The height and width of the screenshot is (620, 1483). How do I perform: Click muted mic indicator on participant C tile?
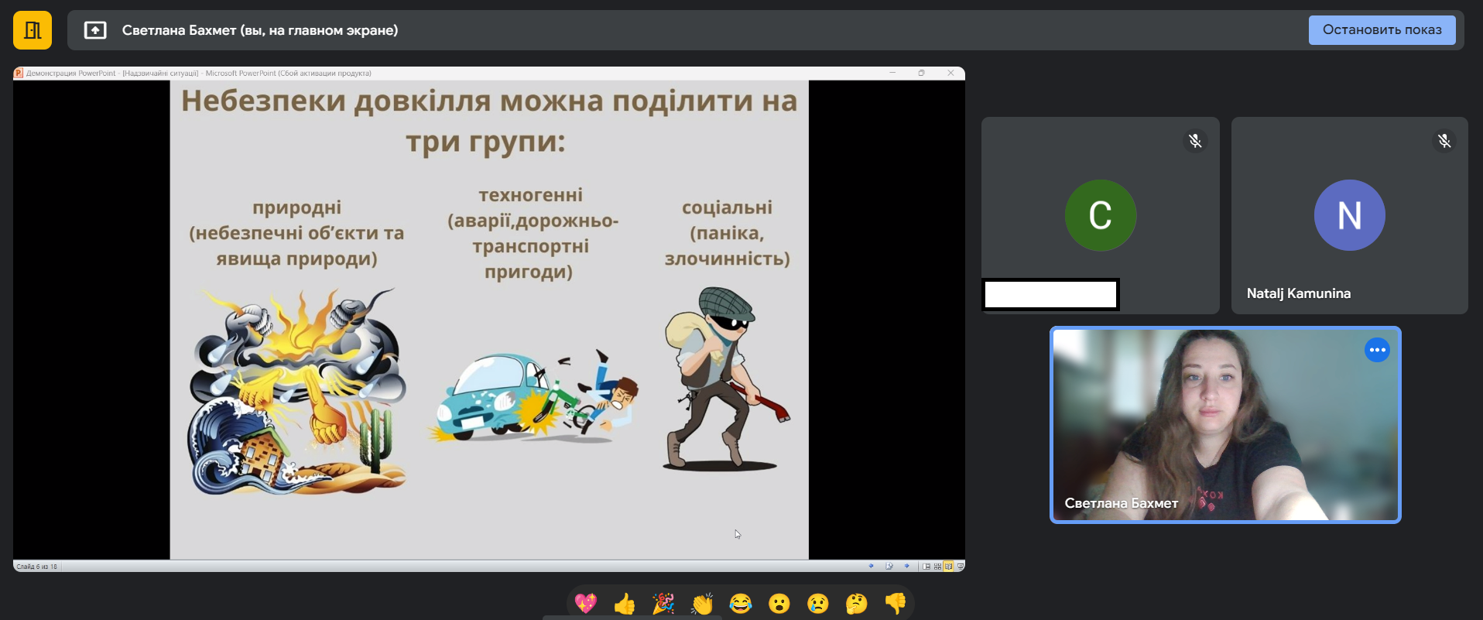(x=1195, y=141)
